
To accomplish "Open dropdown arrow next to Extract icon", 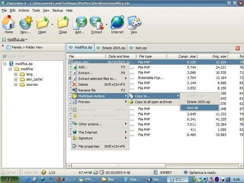I will pyautogui.click(x=106, y=24).
